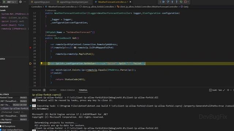Screen dimensions: 234x131
Task: Expand the remoteIp [IPAddress] variable
Action: coord(15,29)
